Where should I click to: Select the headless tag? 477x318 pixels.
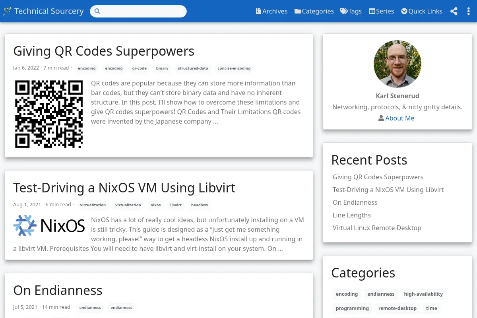tap(200, 205)
